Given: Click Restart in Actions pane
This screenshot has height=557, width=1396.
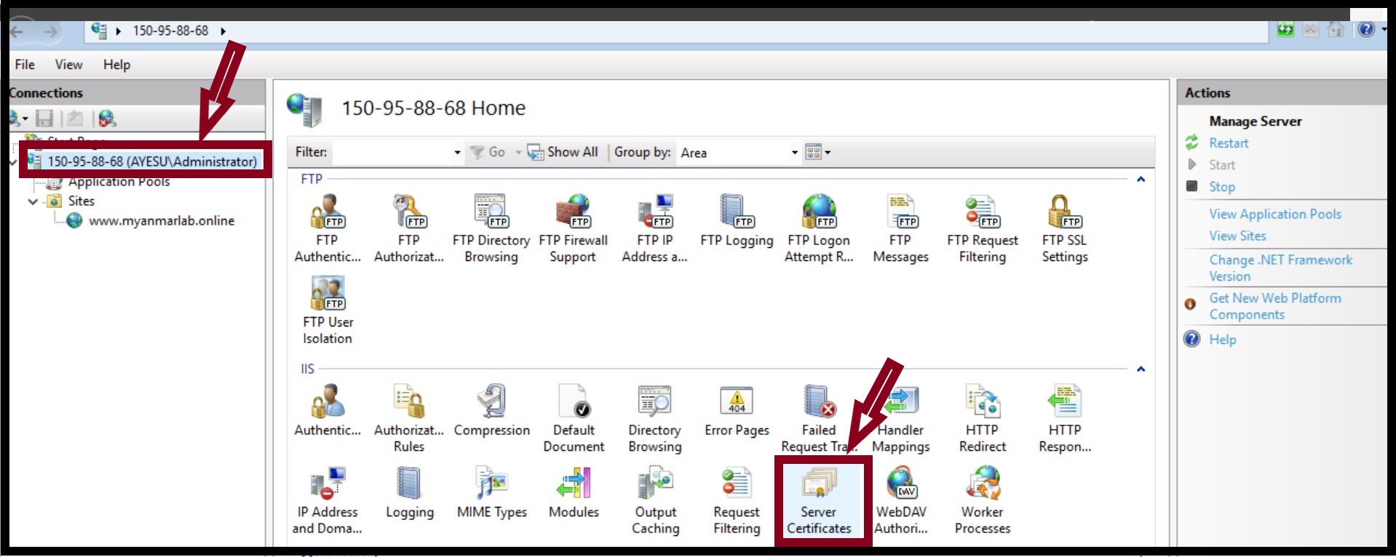Looking at the screenshot, I should (1229, 143).
